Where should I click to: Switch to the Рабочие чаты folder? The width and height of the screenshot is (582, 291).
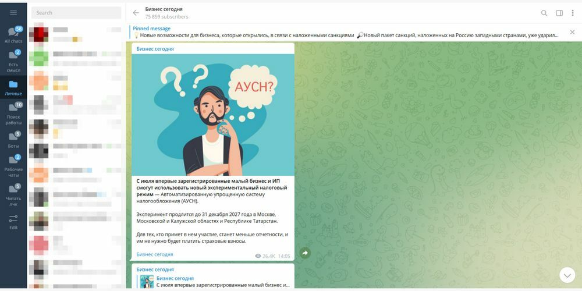point(13,166)
